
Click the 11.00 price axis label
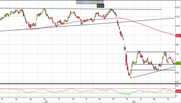pos(178,16)
